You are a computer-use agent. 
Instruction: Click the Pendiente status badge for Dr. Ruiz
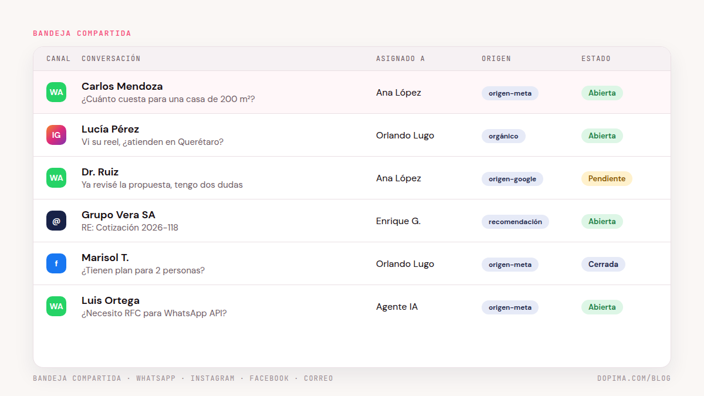(607, 178)
